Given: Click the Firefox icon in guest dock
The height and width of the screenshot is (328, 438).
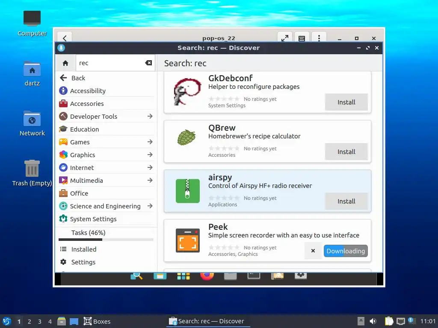Looking at the screenshot, I should point(207,275).
